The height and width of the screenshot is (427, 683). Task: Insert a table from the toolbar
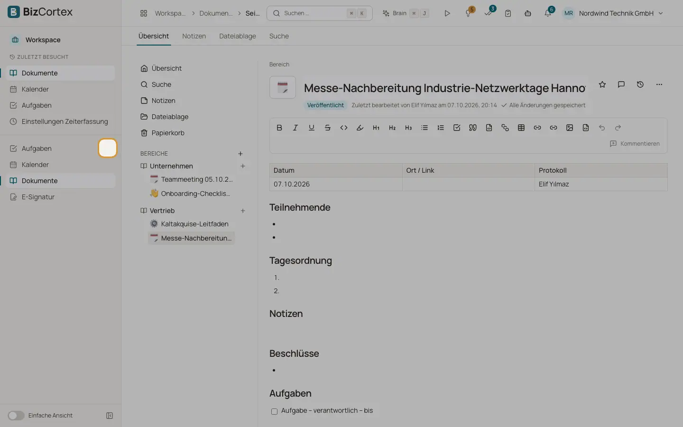[521, 128]
